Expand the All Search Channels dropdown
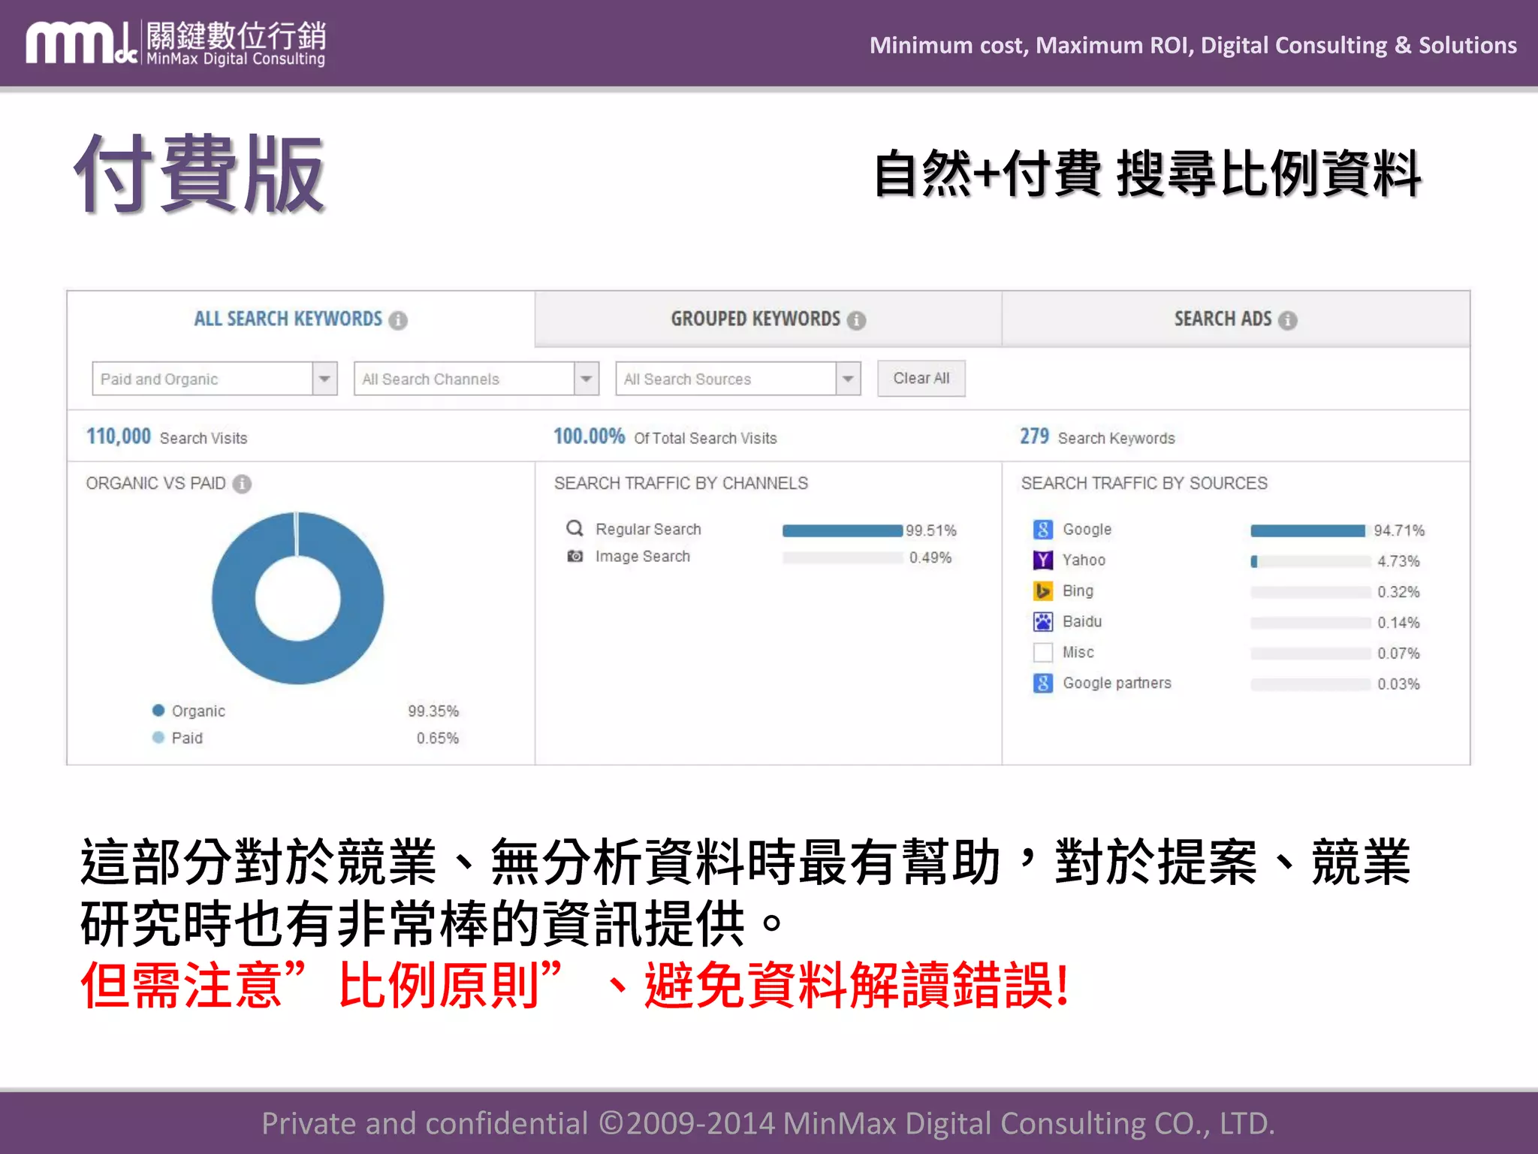Viewport: 1538px width, 1154px height. coord(586,379)
